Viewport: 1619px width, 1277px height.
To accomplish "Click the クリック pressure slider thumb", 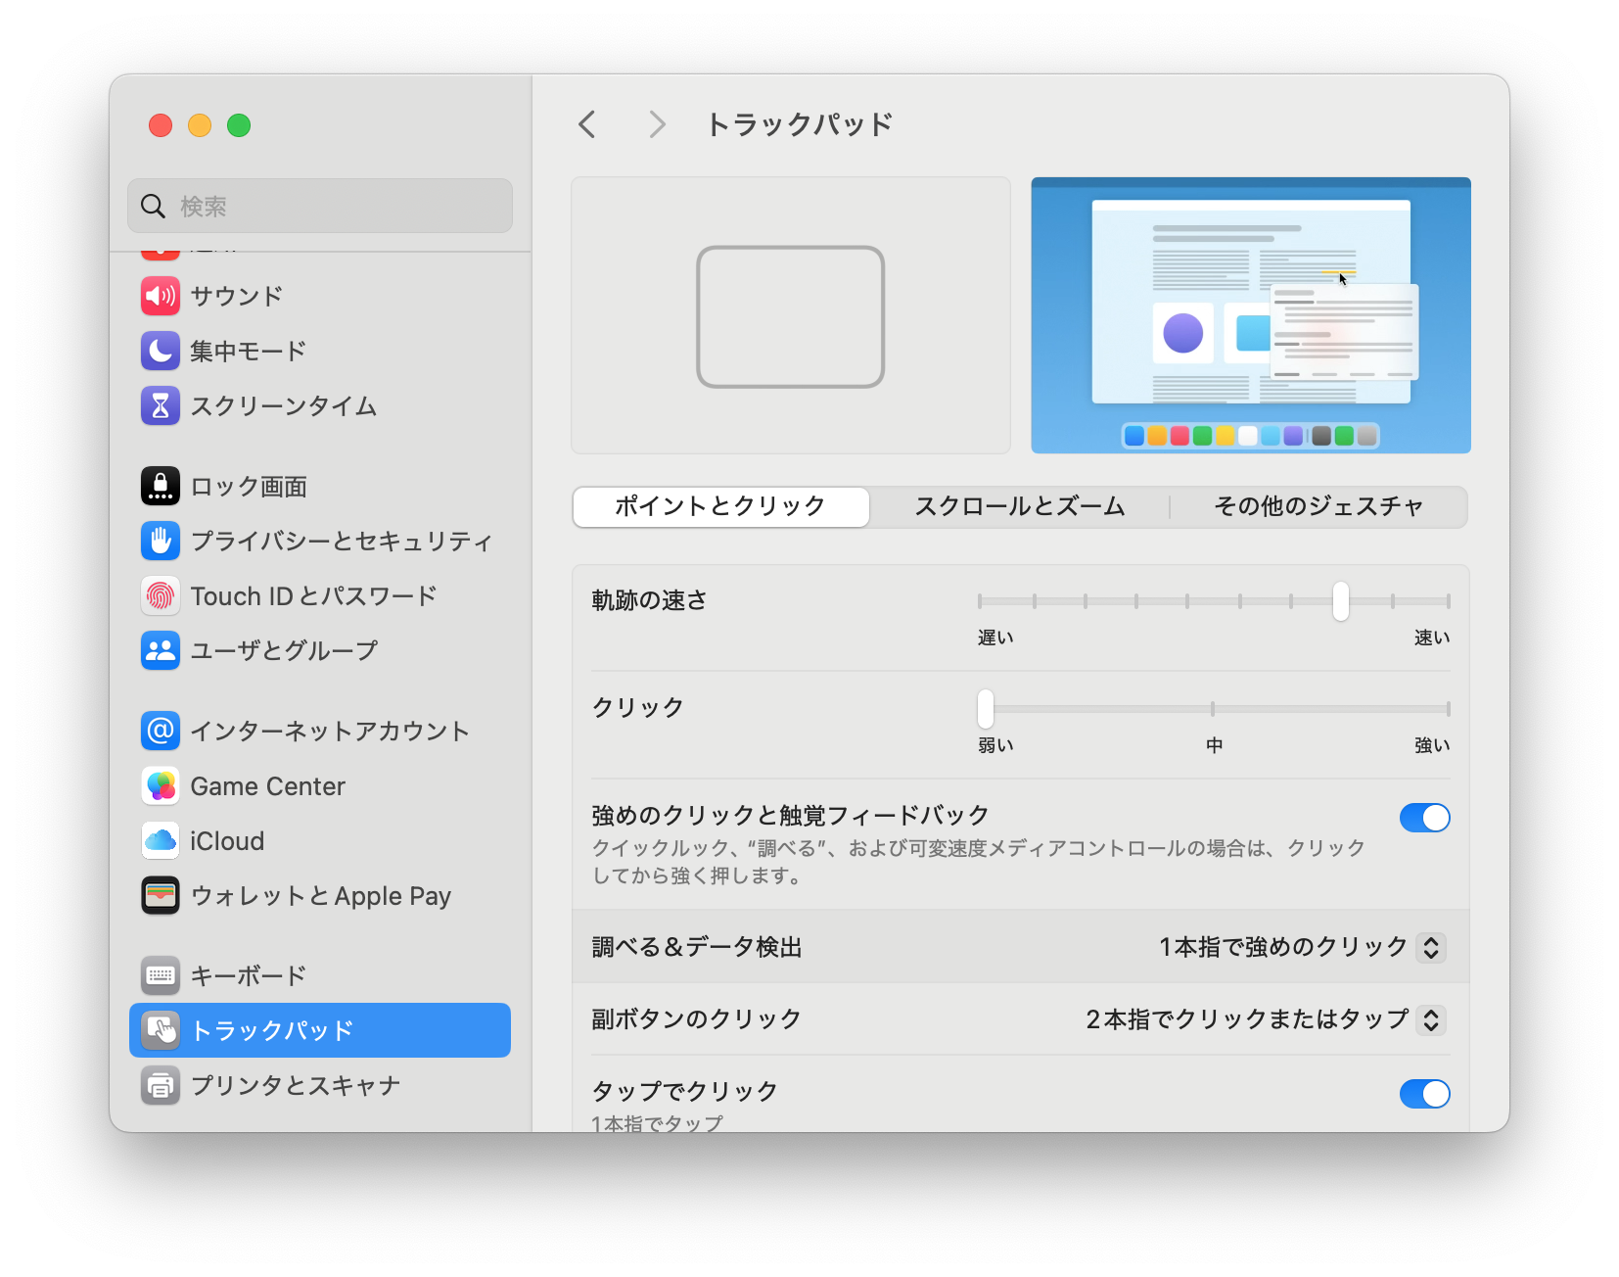I will coord(986,709).
